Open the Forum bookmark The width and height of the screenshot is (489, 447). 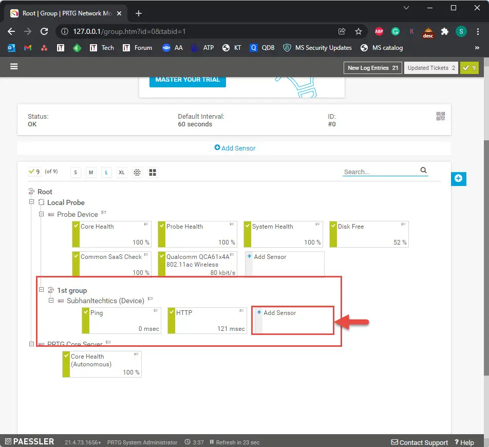(137, 48)
